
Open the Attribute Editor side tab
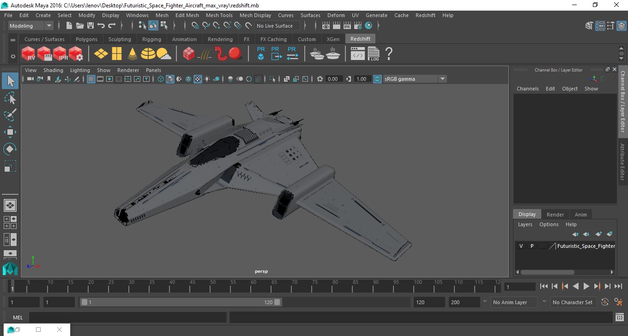click(622, 162)
